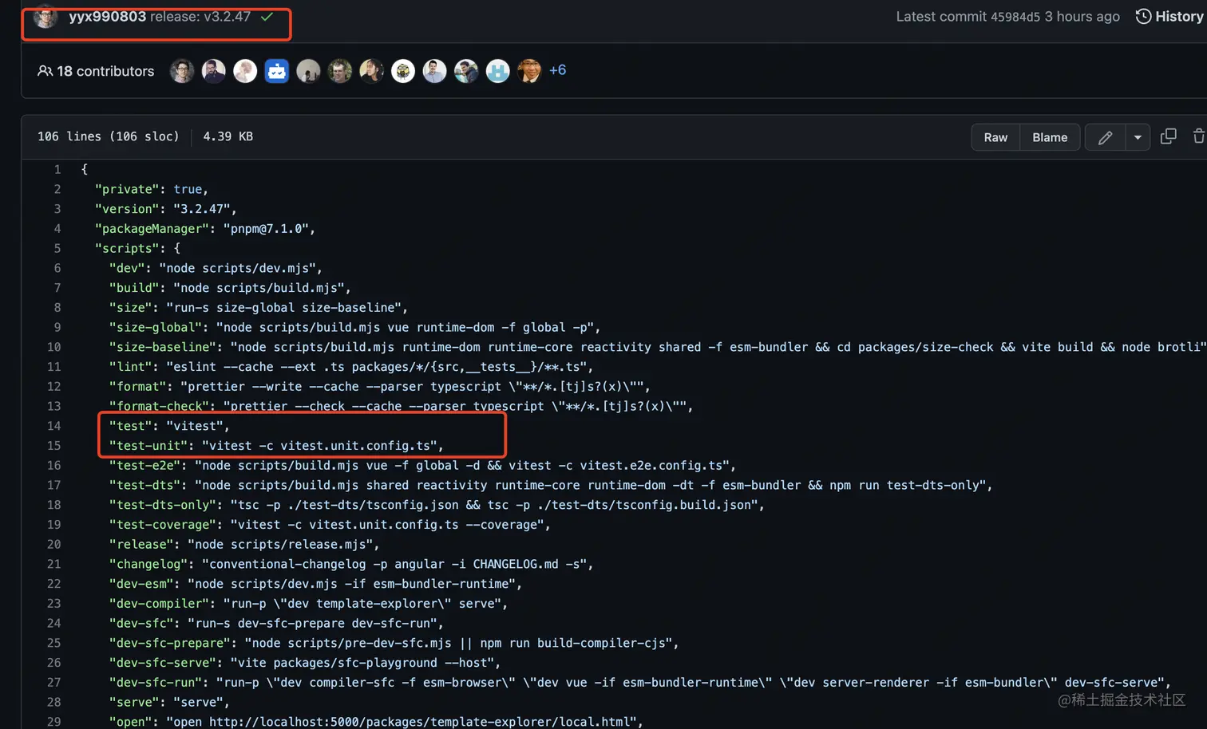Click the code line "private": true
This screenshot has width=1207, height=729.
pyautogui.click(x=152, y=189)
